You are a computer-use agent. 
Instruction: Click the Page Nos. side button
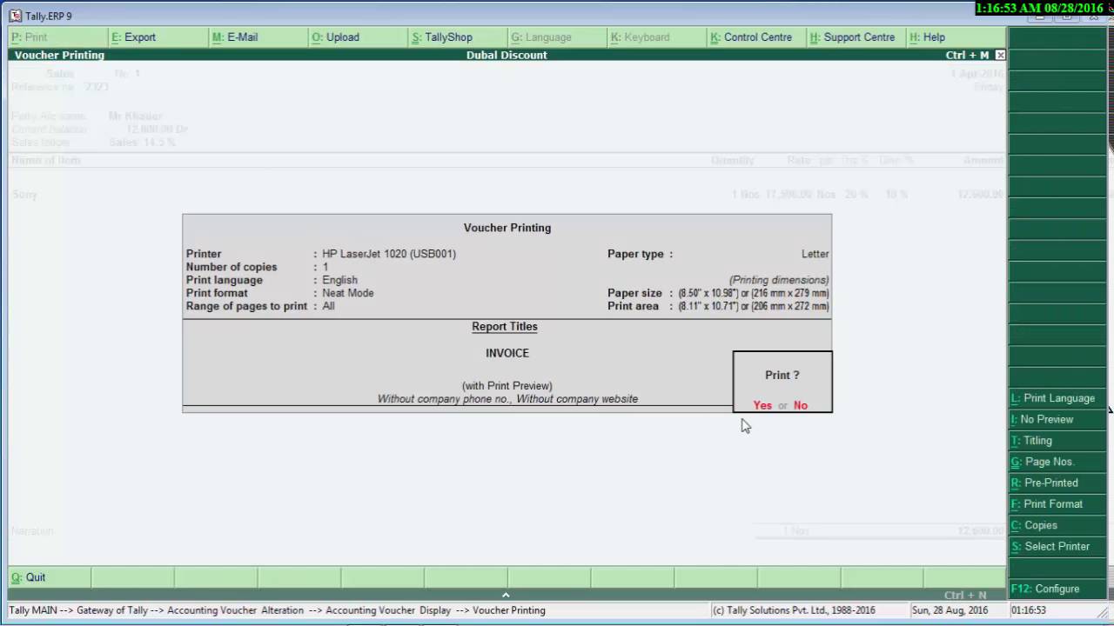pyautogui.click(x=1057, y=462)
